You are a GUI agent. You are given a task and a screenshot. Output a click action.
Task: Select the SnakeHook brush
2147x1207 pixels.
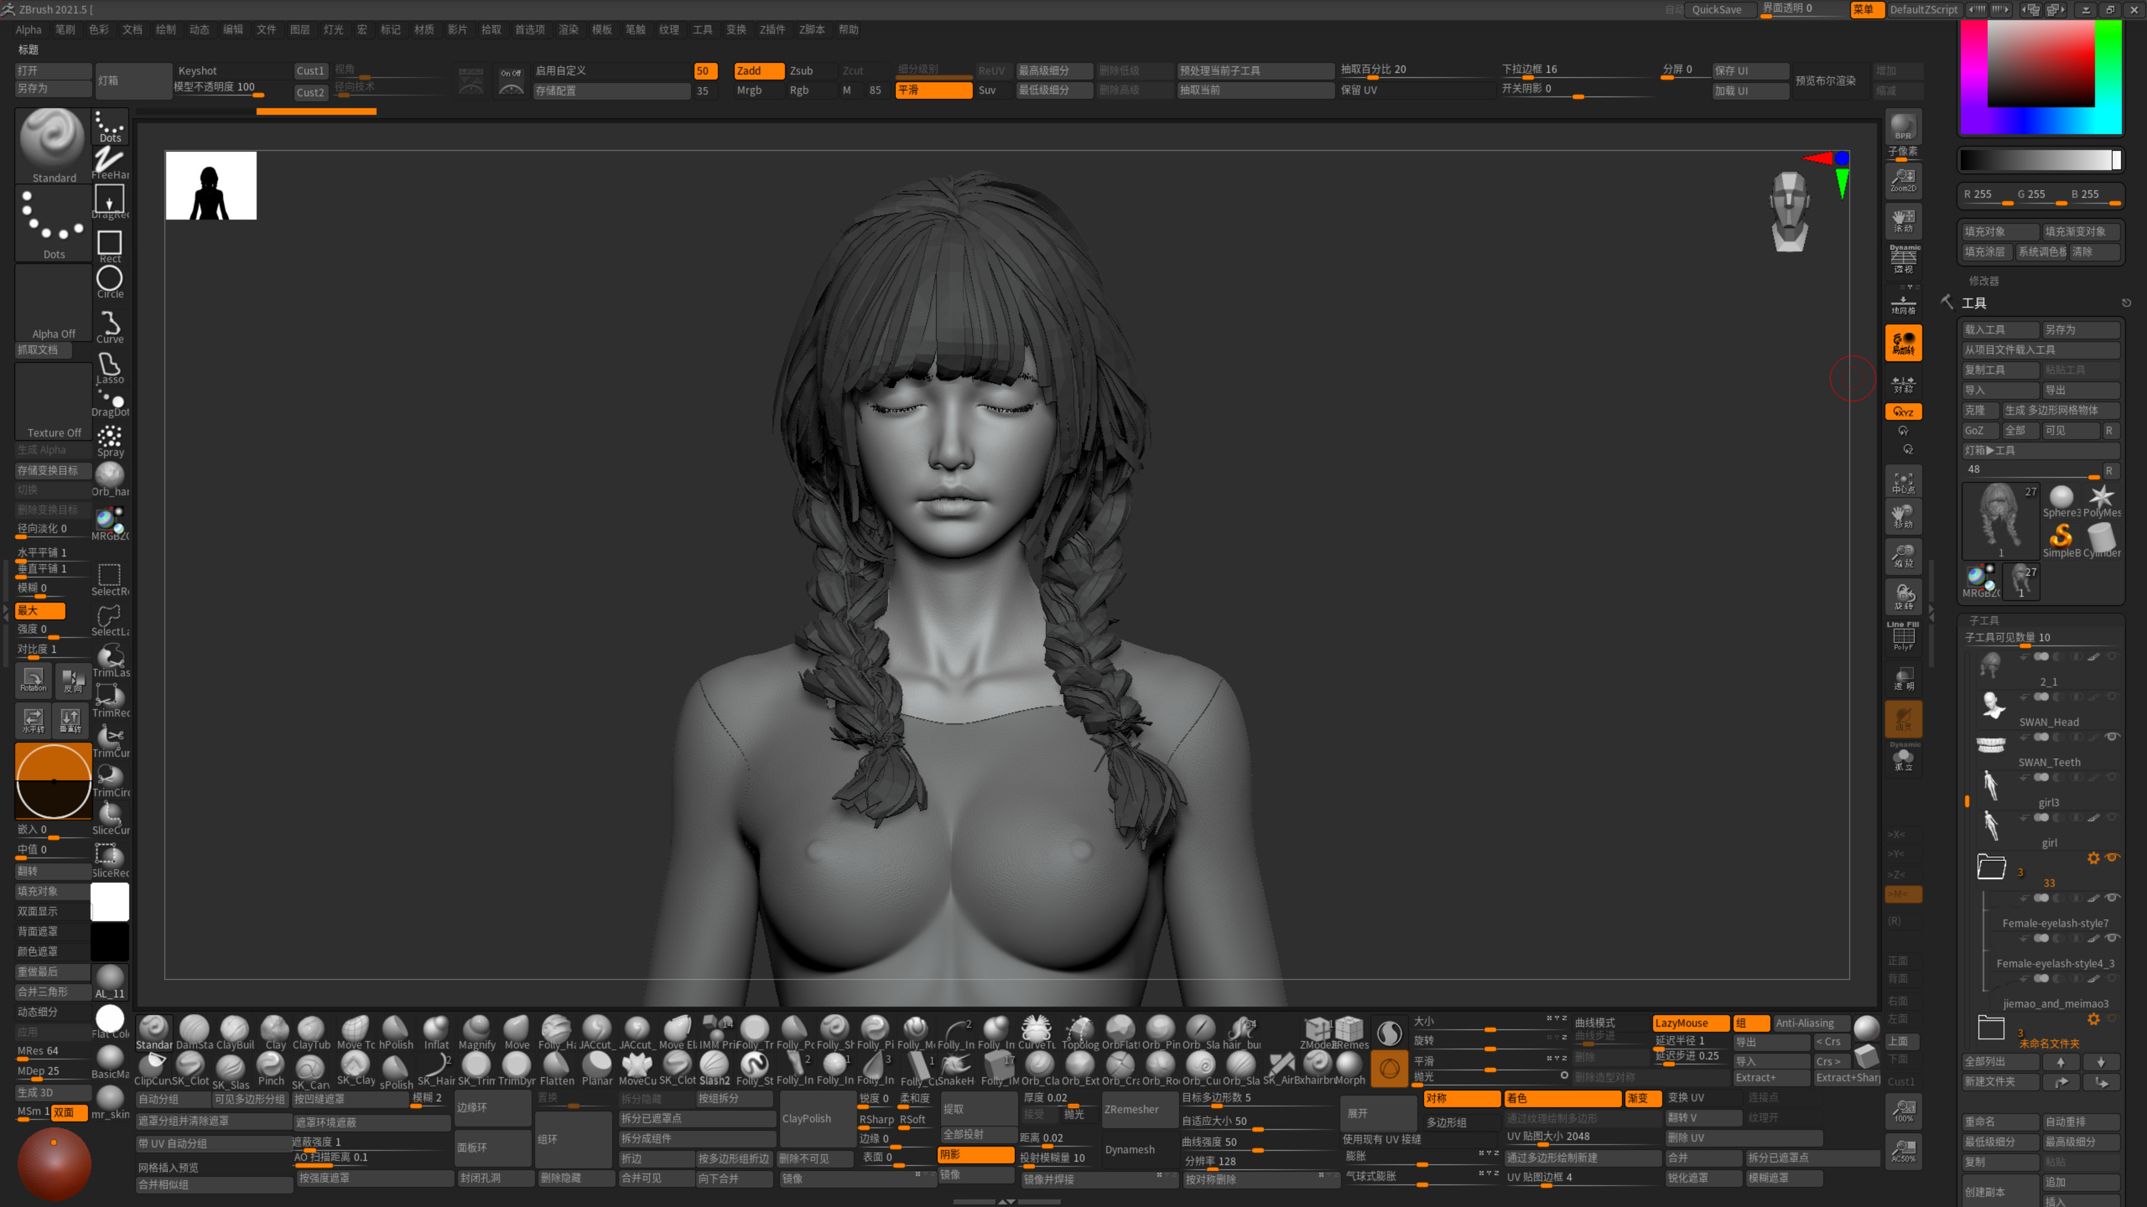tap(955, 1069)
